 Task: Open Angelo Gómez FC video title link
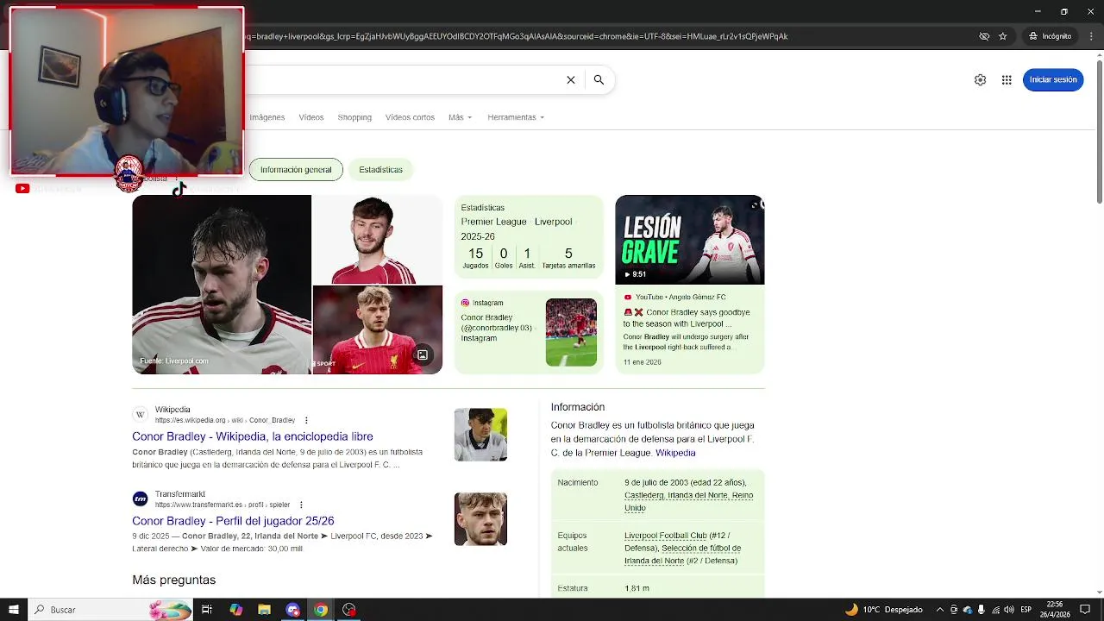687,317
